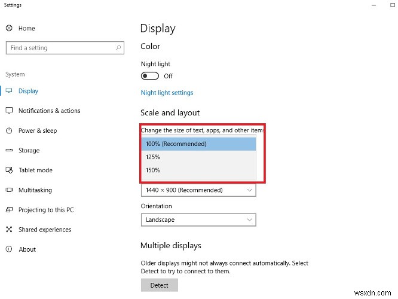
Task: Open Home settings page
Action: 27,28
